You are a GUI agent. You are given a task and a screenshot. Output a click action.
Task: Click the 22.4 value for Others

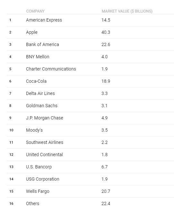106,203
